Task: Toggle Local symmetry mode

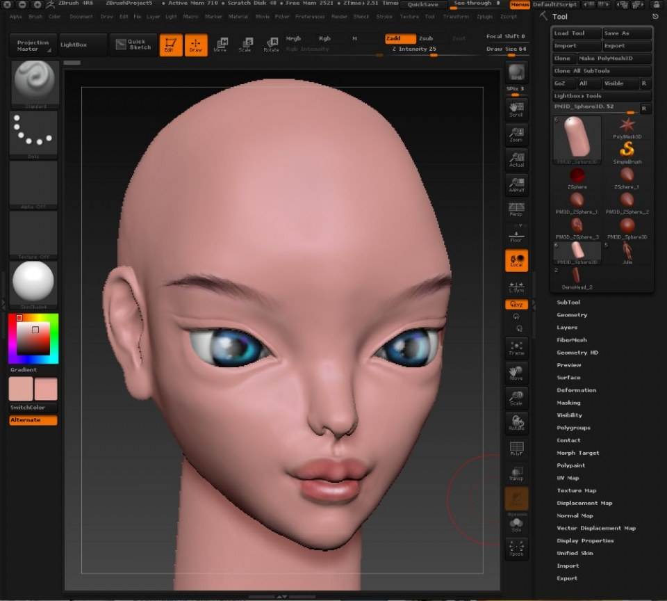Action: pos(516,261)
